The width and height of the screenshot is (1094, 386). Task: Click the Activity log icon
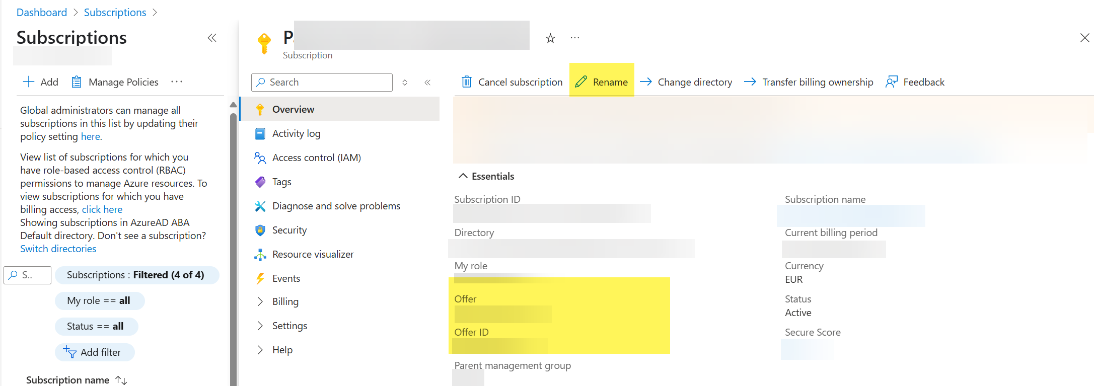260,133
